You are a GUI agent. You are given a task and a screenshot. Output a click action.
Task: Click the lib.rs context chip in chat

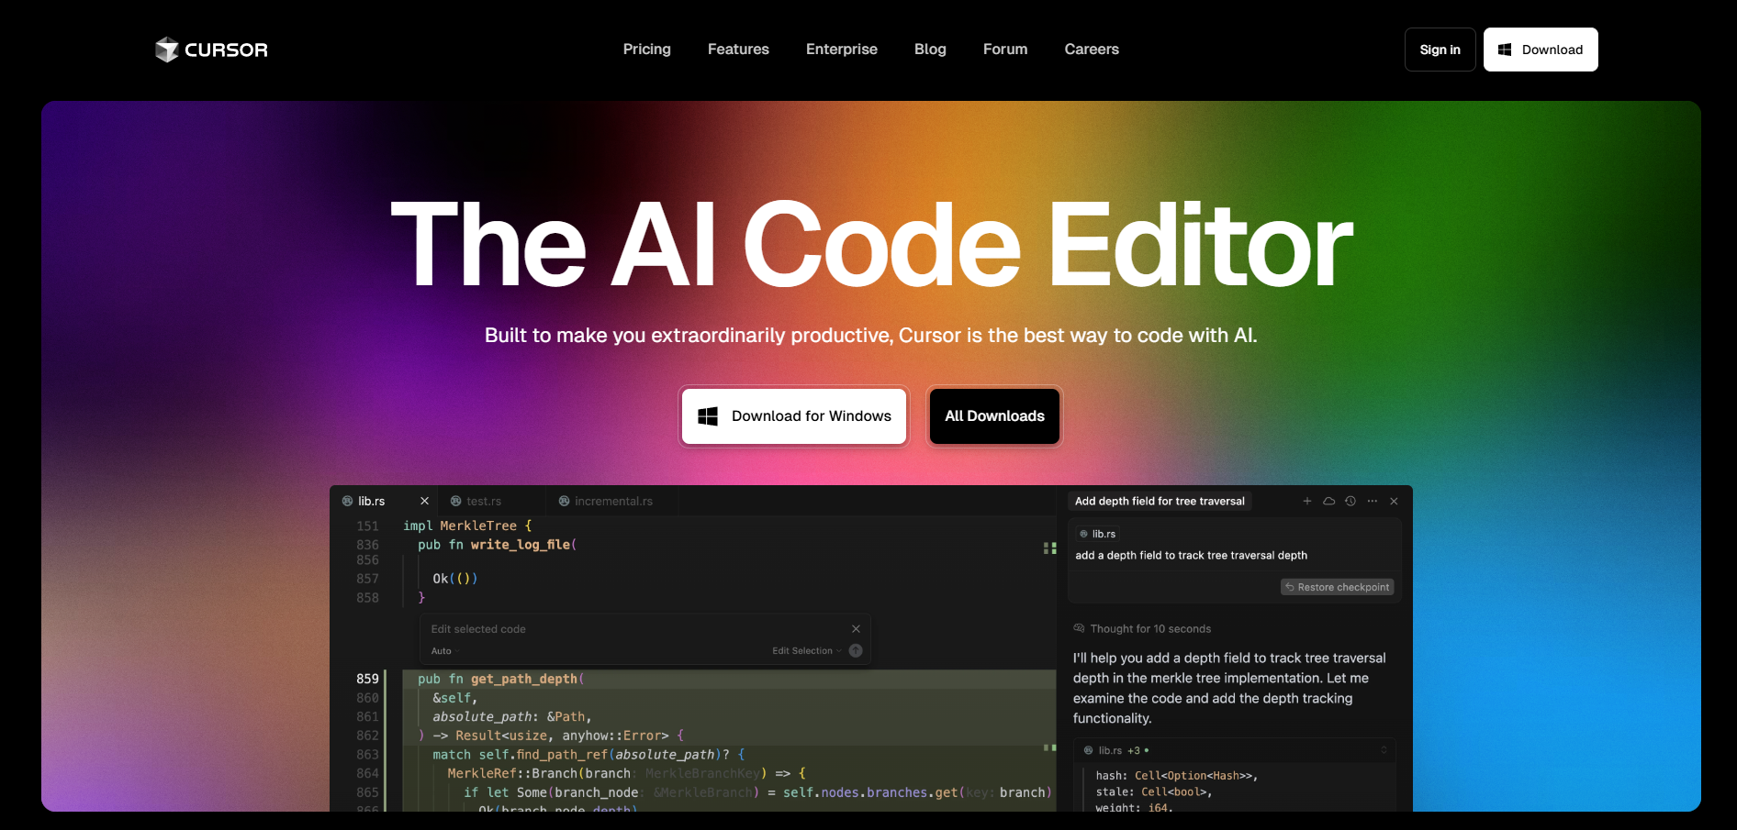pyautogui.click(x=1098, y=534)
